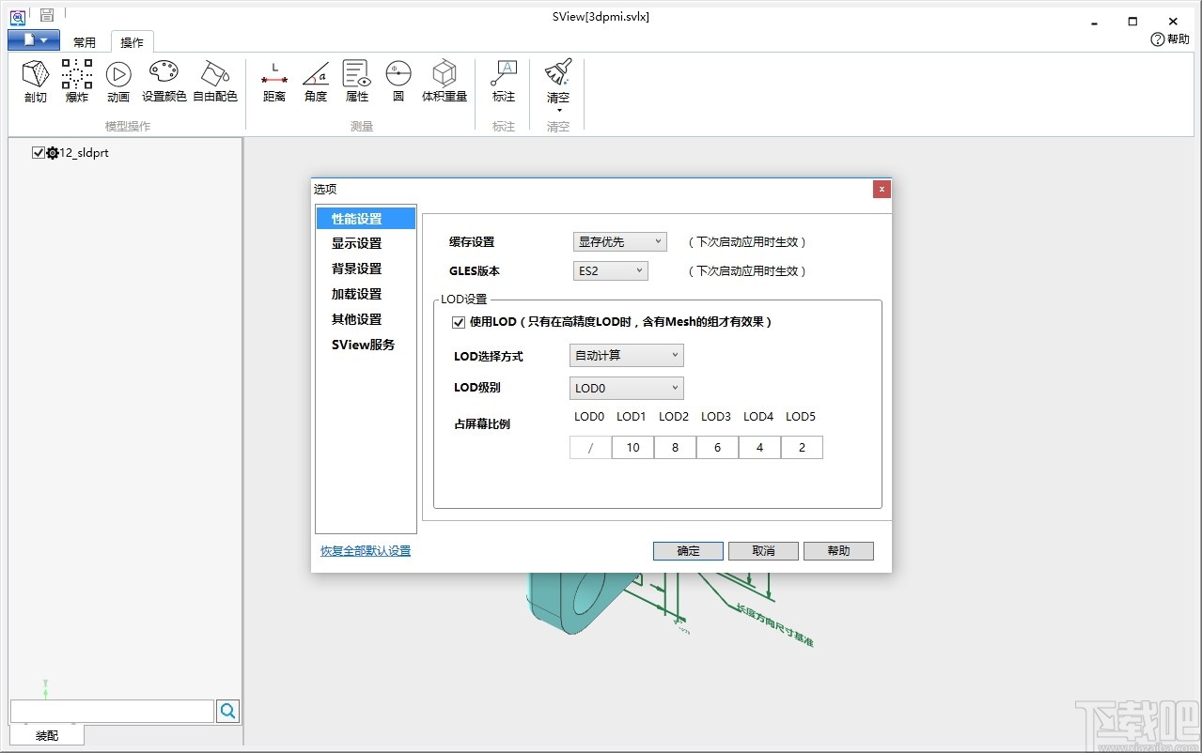Screen dimensions: 1202x753
Task: Click the search magnifier in left panel
Action: 226,711
